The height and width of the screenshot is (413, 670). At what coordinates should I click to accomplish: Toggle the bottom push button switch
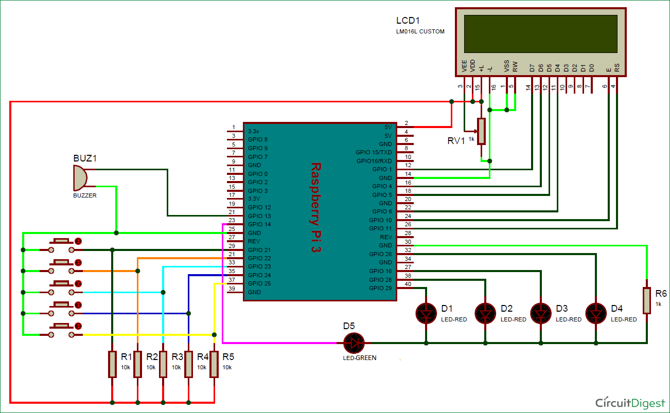click(x=61, y=327)
